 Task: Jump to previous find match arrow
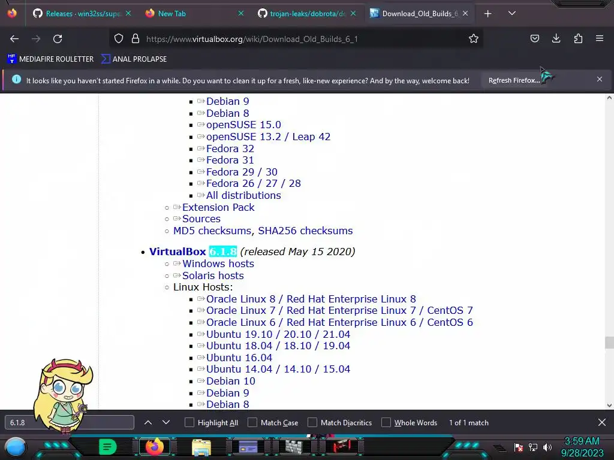[148, 422]
